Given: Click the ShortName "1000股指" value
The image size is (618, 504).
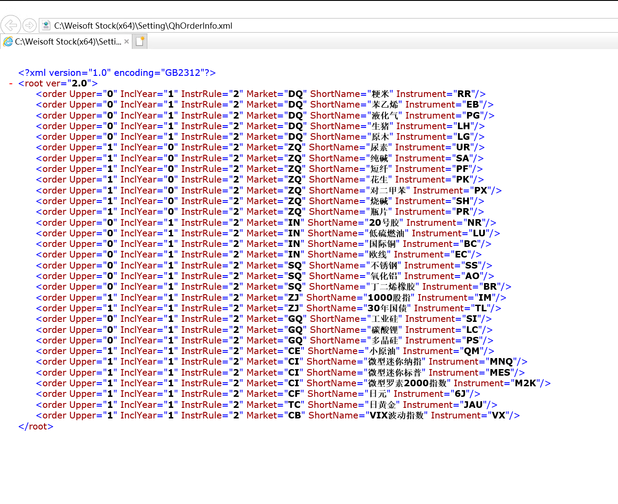Looking at the screenshot, I should (389, 298).
